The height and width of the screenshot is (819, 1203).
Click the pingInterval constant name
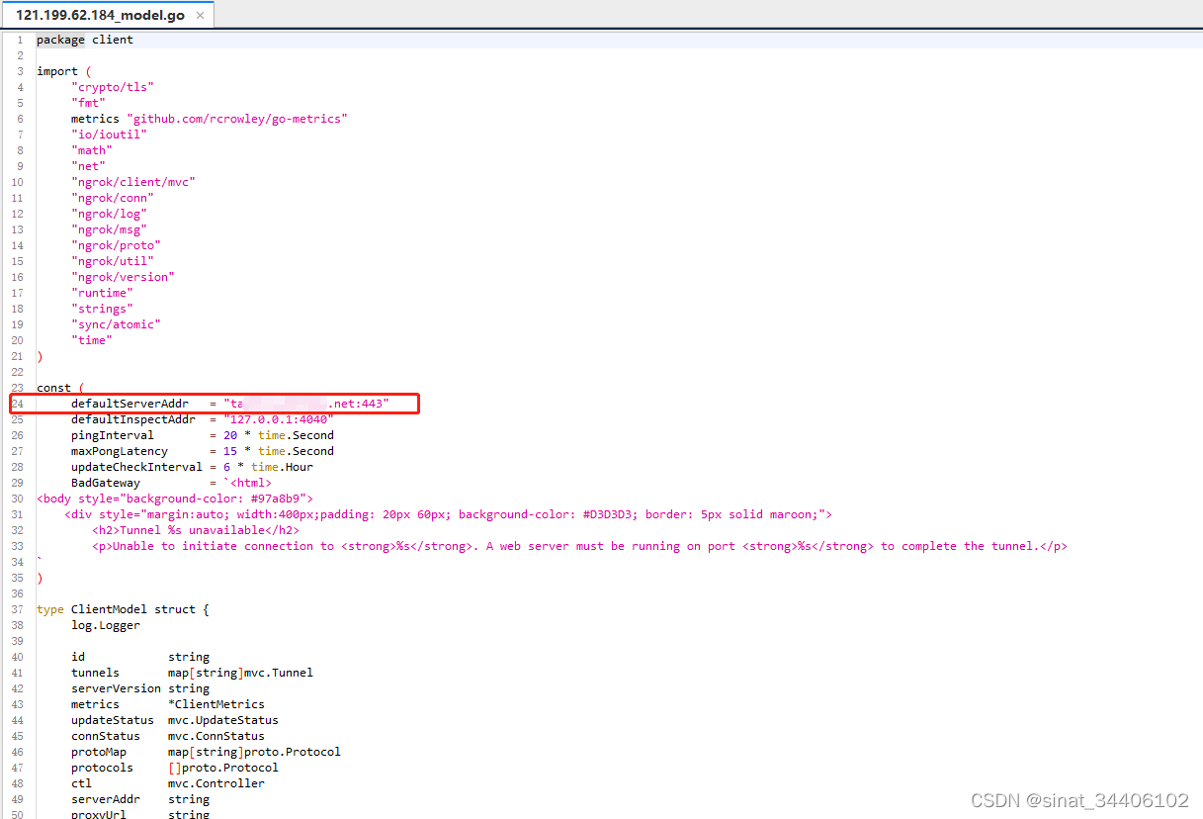tap(113, 435)
